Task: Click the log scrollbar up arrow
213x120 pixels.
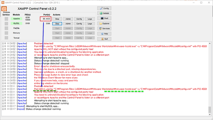Action: coord(210,43)
